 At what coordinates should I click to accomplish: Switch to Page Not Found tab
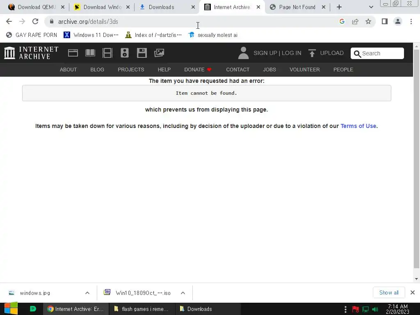point(297,7)
